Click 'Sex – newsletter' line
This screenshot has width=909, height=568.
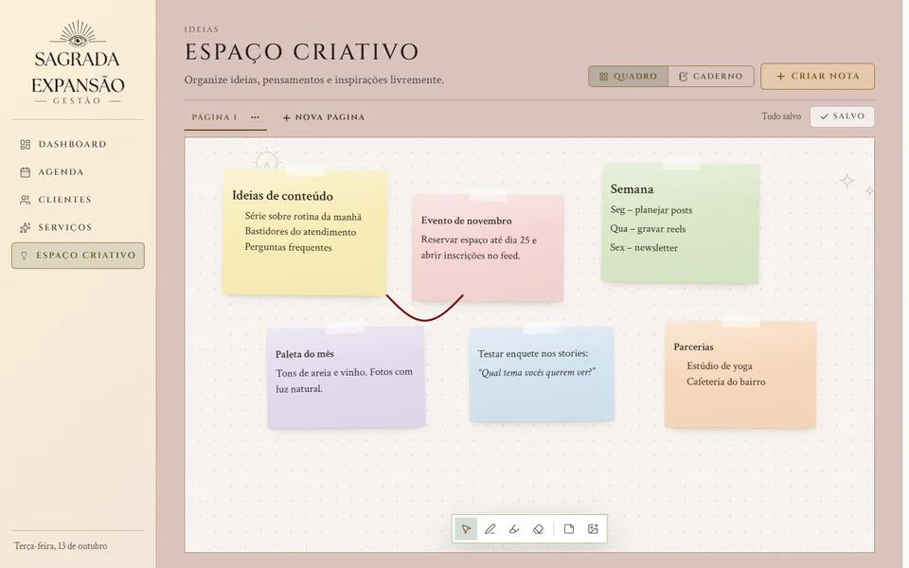[x=644, y=247]
